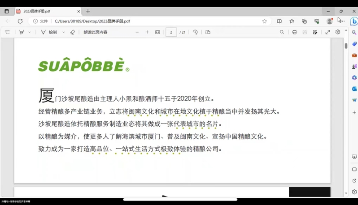This screenshot has width=358, height=205.
Task: Search within the PDF using magnifier icon
Action: coord(282,32)
